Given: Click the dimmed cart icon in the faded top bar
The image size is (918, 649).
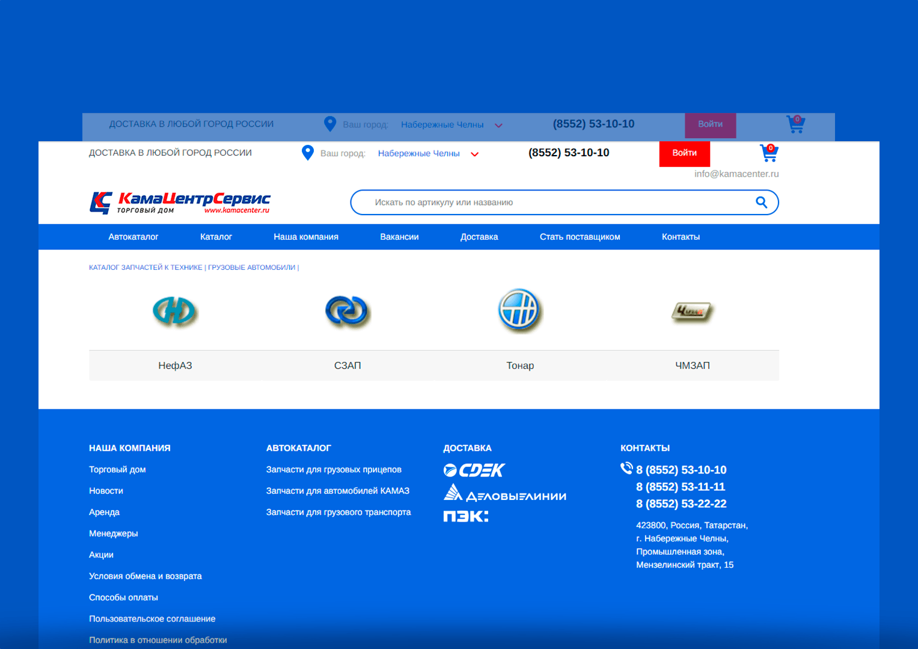Looking at the screenshot, I should click(796, 124).
